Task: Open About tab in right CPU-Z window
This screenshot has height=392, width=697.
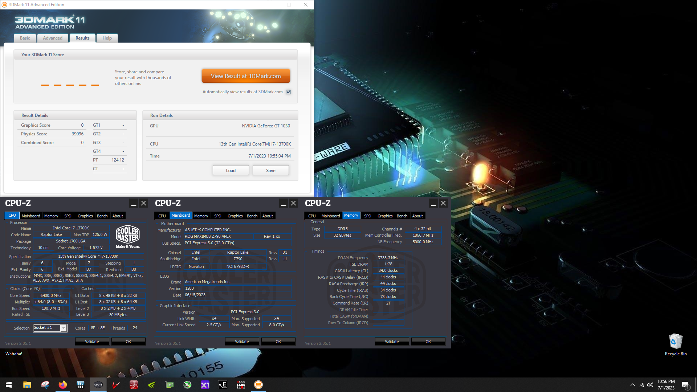Action: pyautogui.click(x=417, y=216)
